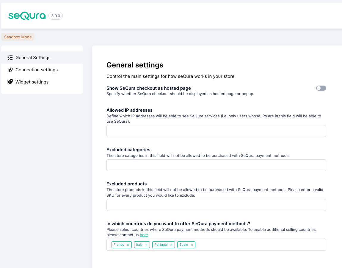This screenshot has height=268, width=342.
Task: Open General Settings in the sidebar
Action: (x=42, y=58)
